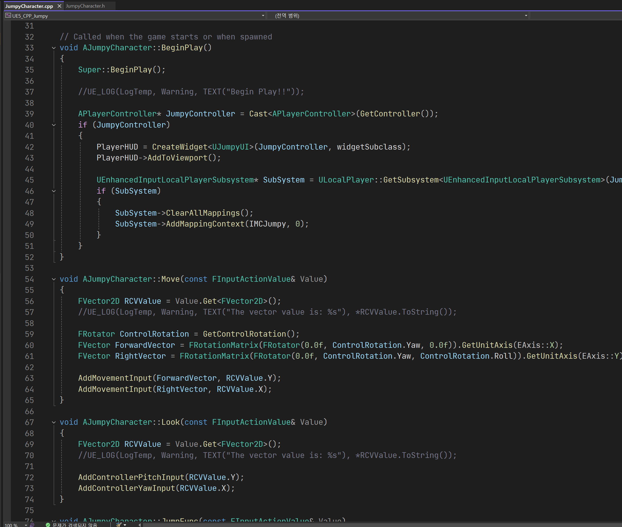Click the horizontal scrollbar left arrow
The height and width of the screenshot is (527, 622).
[140, 525]
